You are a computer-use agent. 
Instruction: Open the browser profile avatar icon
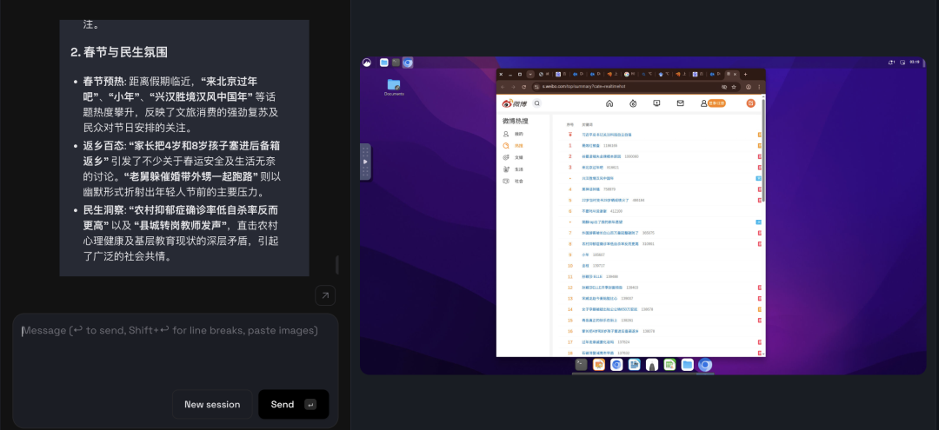[749, 87]
